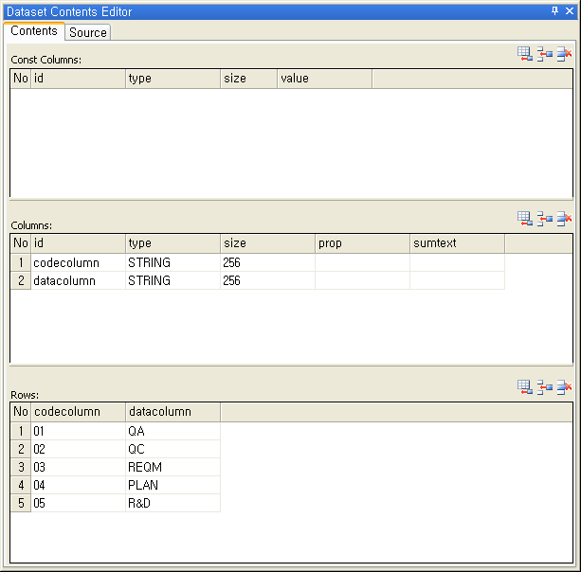Click the delete icon for Const Columns

click(564, 54)
